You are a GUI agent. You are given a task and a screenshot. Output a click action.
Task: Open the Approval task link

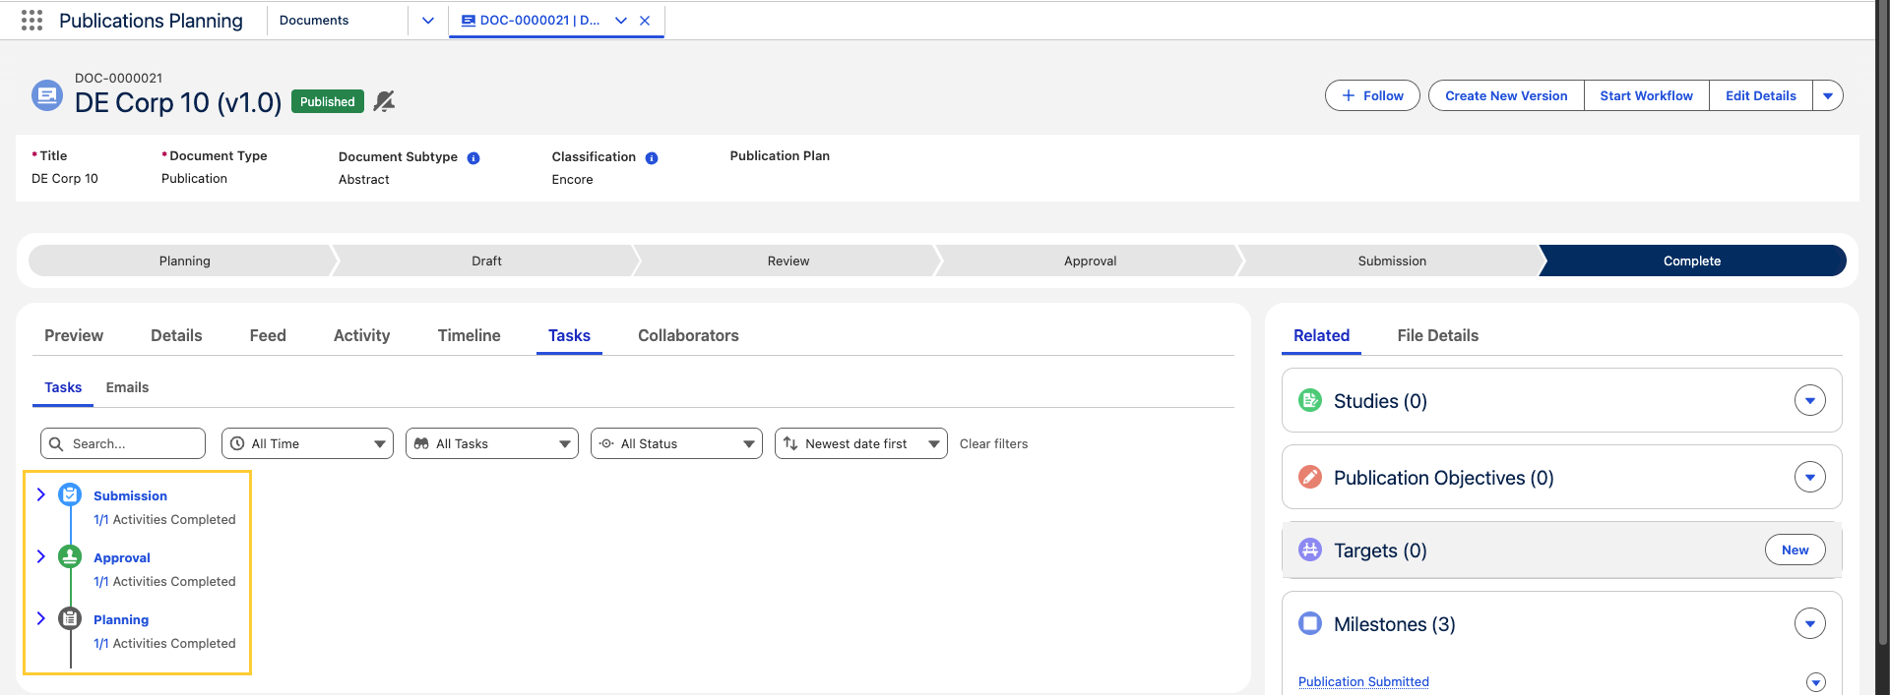coord(122,557)
